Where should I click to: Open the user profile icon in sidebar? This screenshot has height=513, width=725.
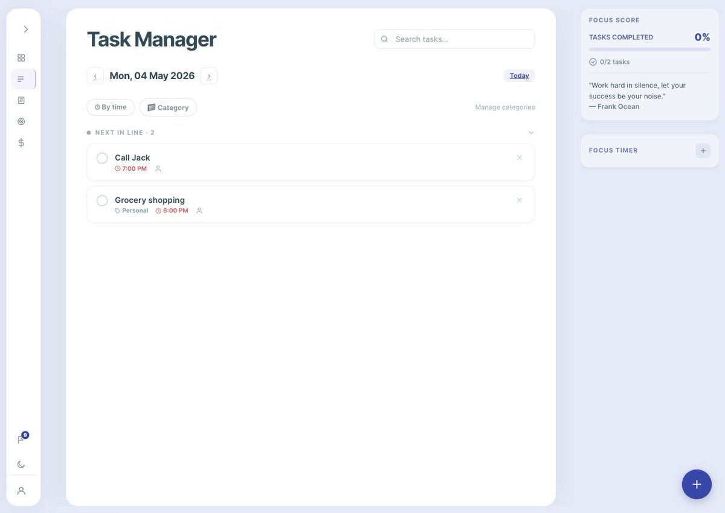pos(21,491)
